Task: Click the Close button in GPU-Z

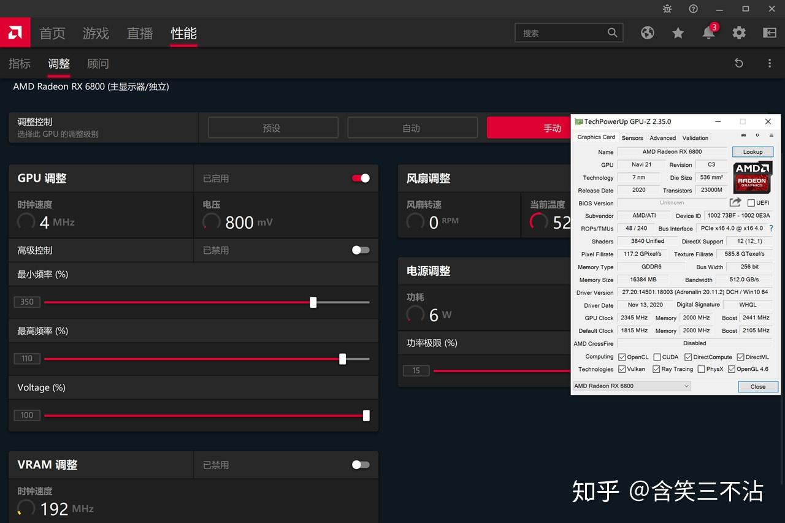Action: 758,386
